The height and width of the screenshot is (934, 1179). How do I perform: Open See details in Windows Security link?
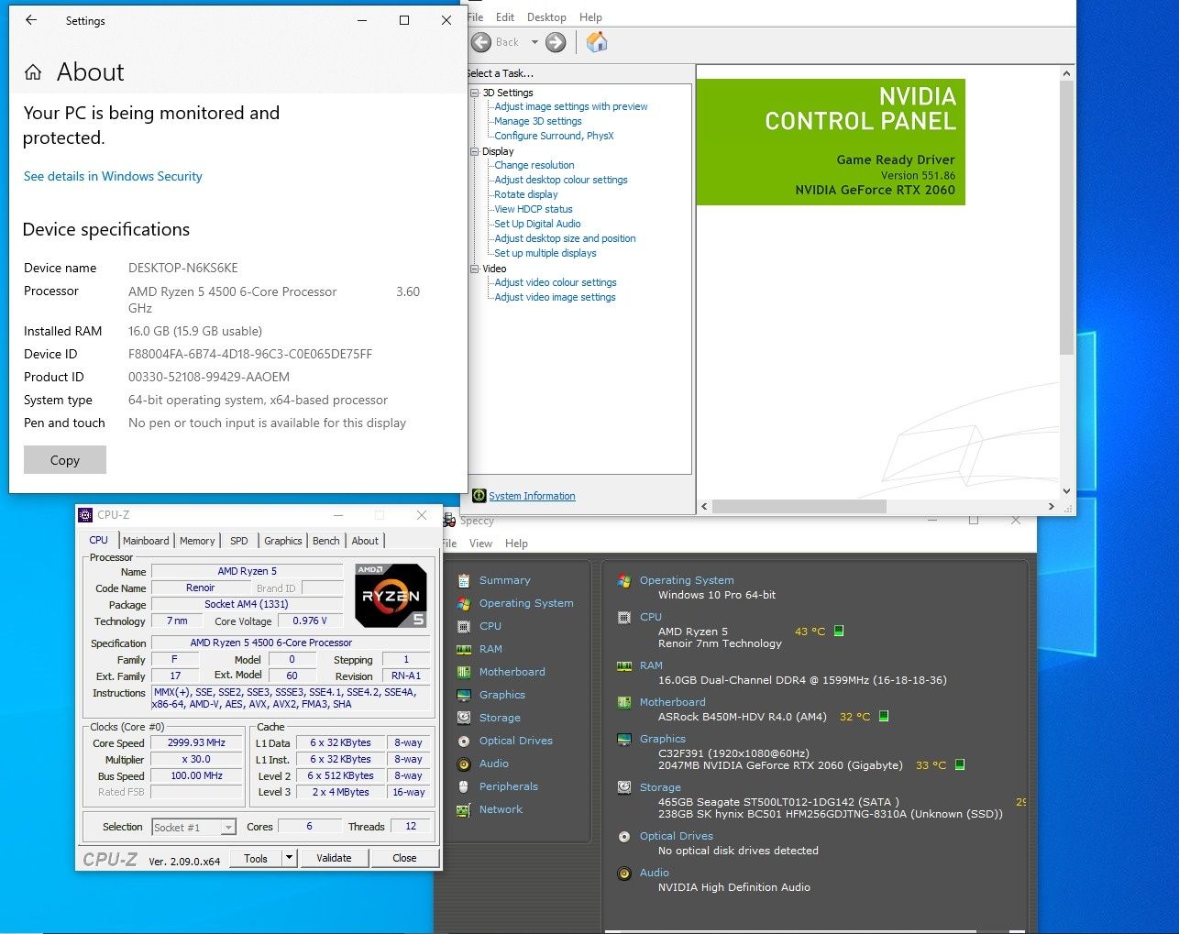[x=113, y=176]
